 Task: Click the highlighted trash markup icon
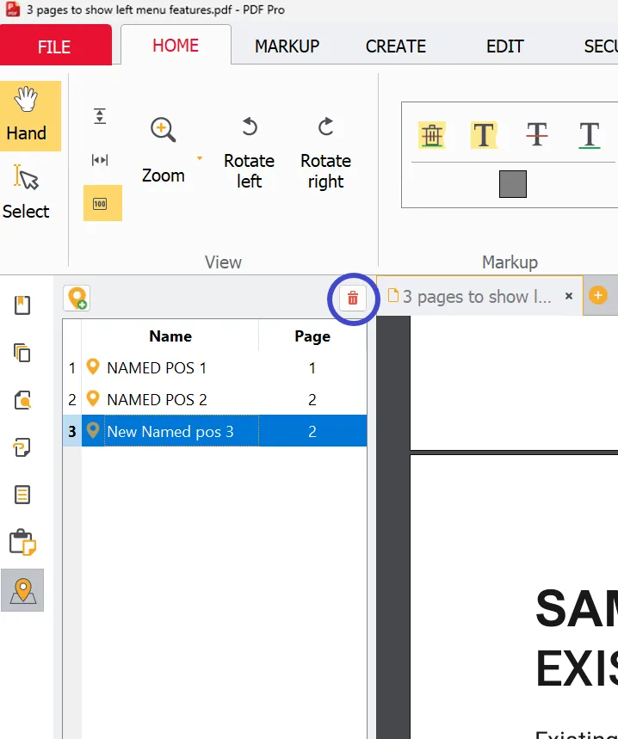432,135
